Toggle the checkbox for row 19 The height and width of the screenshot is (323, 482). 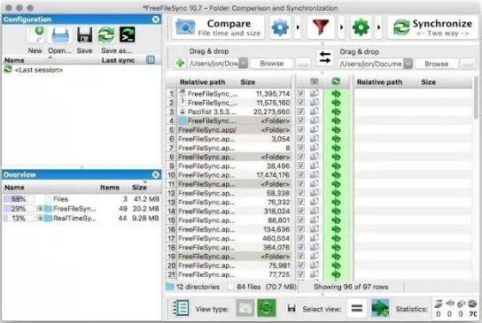click(301, 256)
